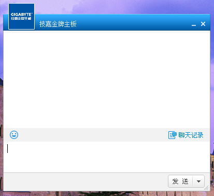
Task: Click the message input text area
Action: [107, 157]
